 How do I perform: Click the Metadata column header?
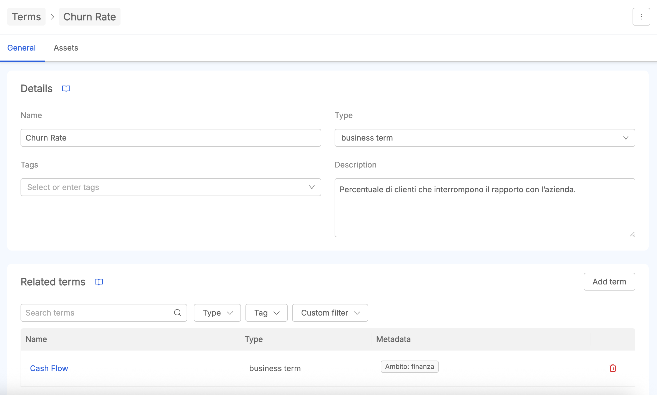tap(393, 339)
